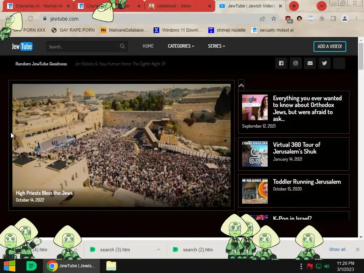Share this page via the share icon

pos(262,19)
